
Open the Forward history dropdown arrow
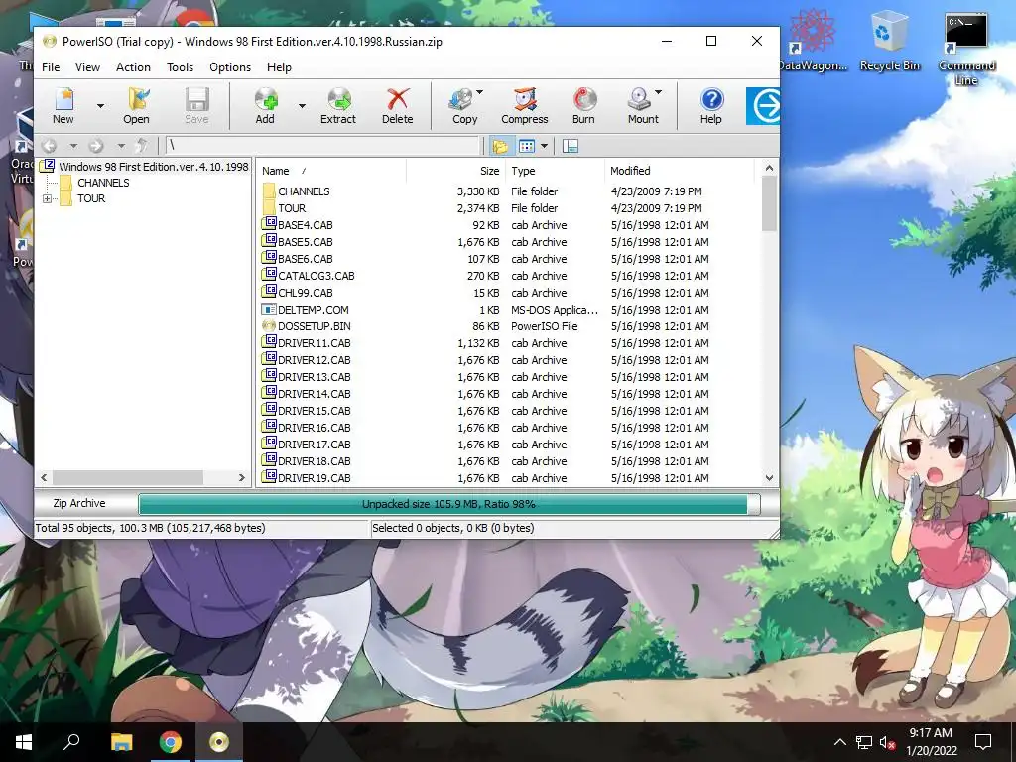tap(121, 147)
